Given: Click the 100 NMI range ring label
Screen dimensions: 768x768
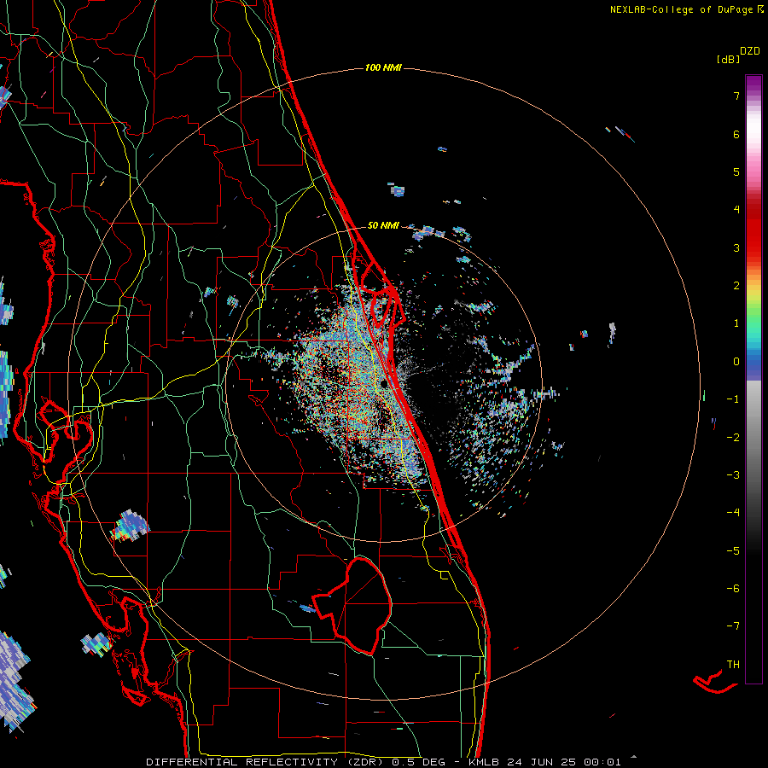Looking at the screenshot, I should [x=383, y=67].
